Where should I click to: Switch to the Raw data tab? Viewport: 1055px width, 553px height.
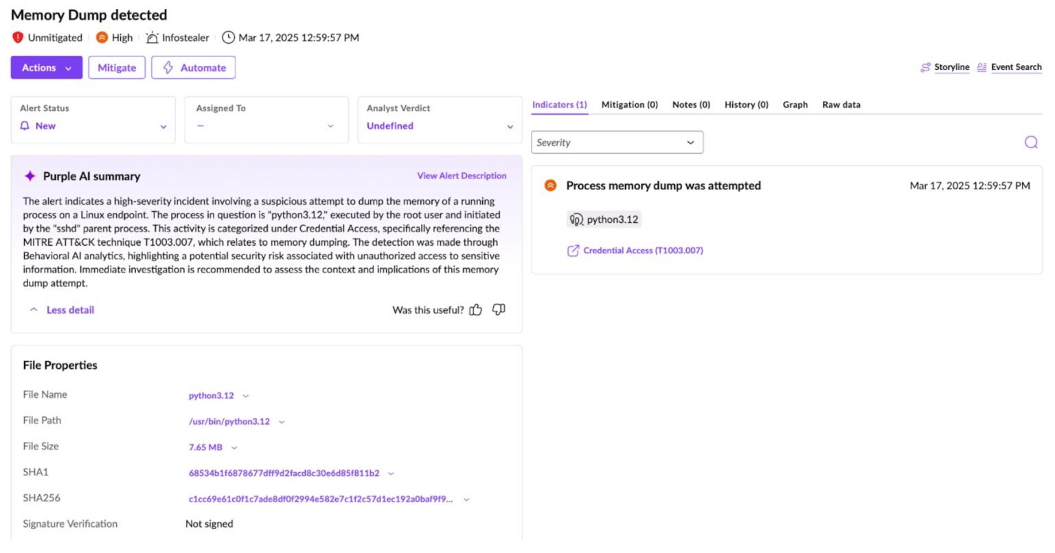pos(841,105)
